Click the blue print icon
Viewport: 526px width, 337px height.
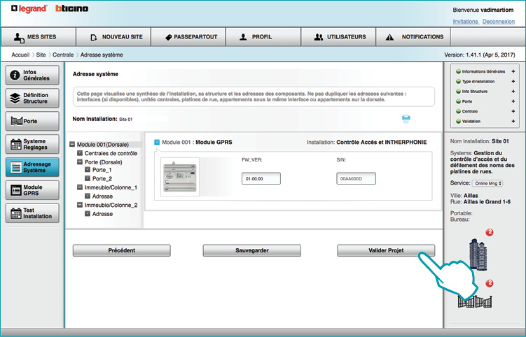coord(406,119)
